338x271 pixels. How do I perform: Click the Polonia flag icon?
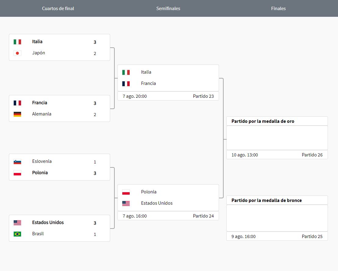(17, 173)
